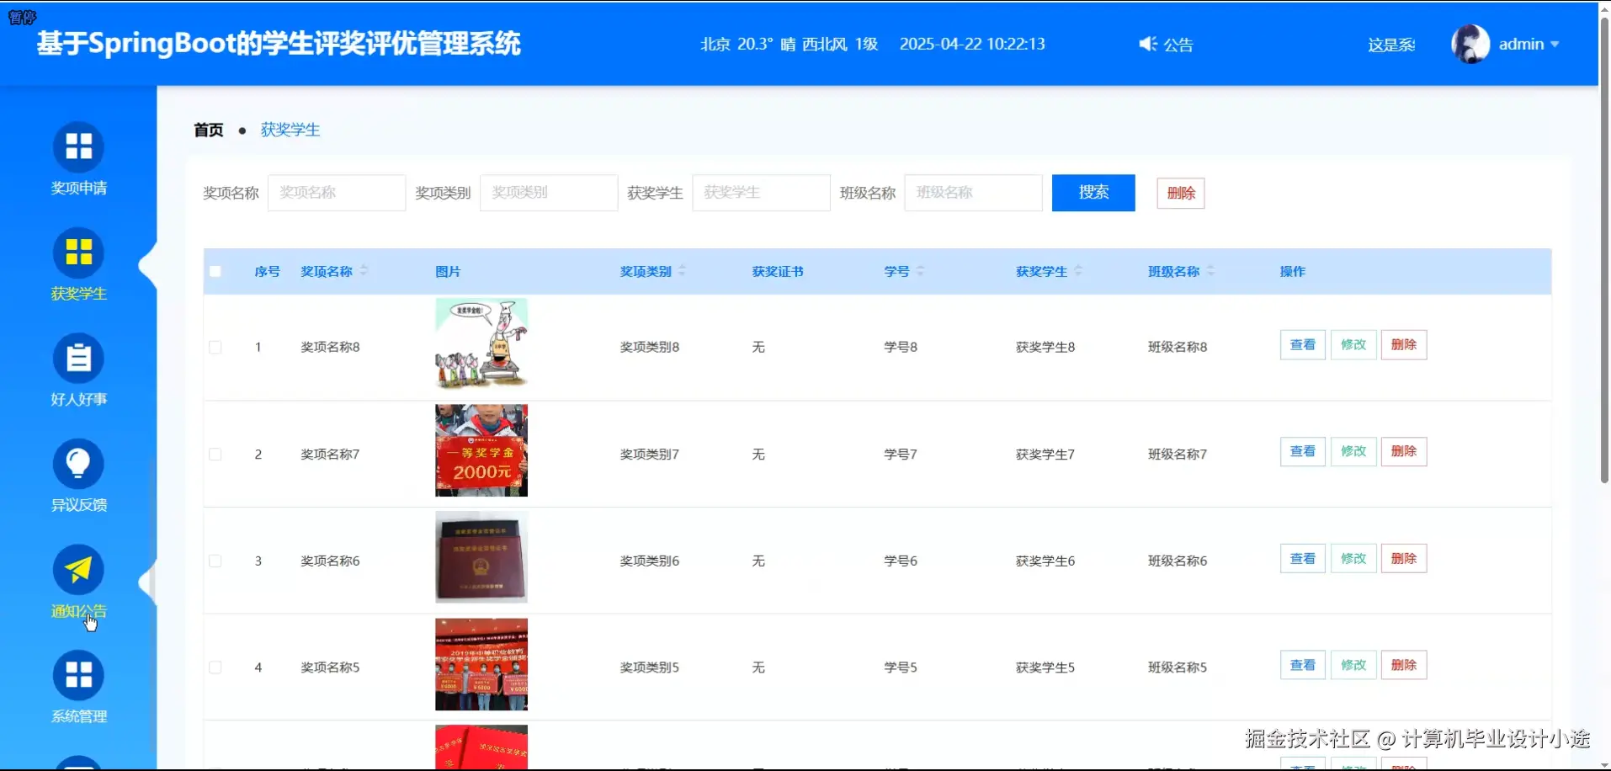Click the system title 基于SpringBoot的学生评奖评优管理系统
Viewport: 1611px width, 771px height.
279,43
